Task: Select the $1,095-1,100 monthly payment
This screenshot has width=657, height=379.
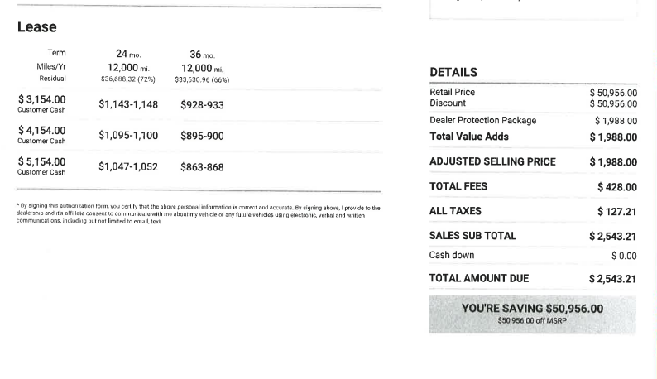Action: pyautogui.click(x=128, y=136)
